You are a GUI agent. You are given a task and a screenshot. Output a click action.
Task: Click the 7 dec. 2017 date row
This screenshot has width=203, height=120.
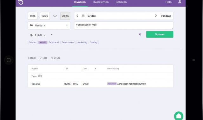pyautogui.click(x=101, y=76)
